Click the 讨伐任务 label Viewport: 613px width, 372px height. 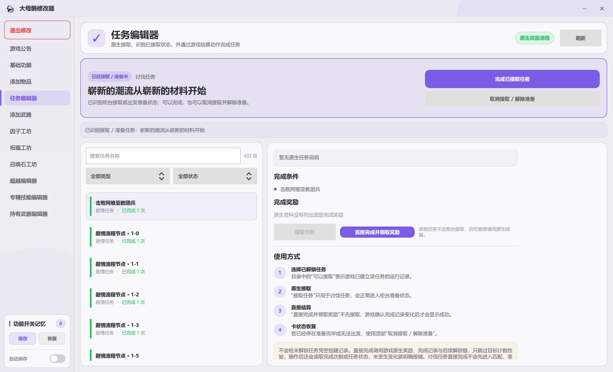tap(145, 77)
